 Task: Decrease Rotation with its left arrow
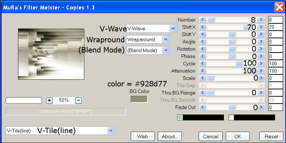202,49
